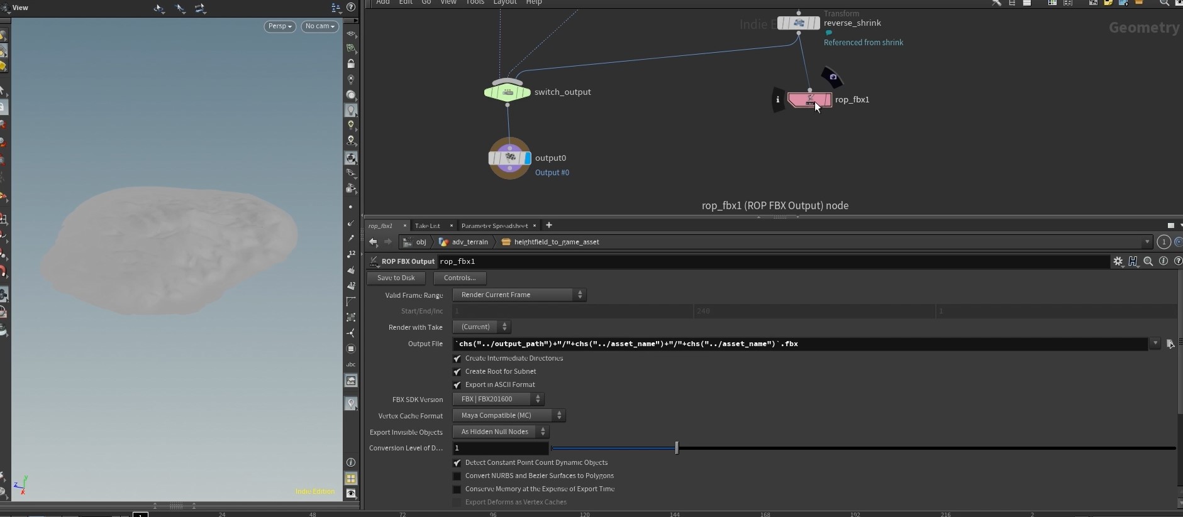Uncheck Create Intermediate Directories
This screenshot has width=1183, height=517.
point(457,359)
